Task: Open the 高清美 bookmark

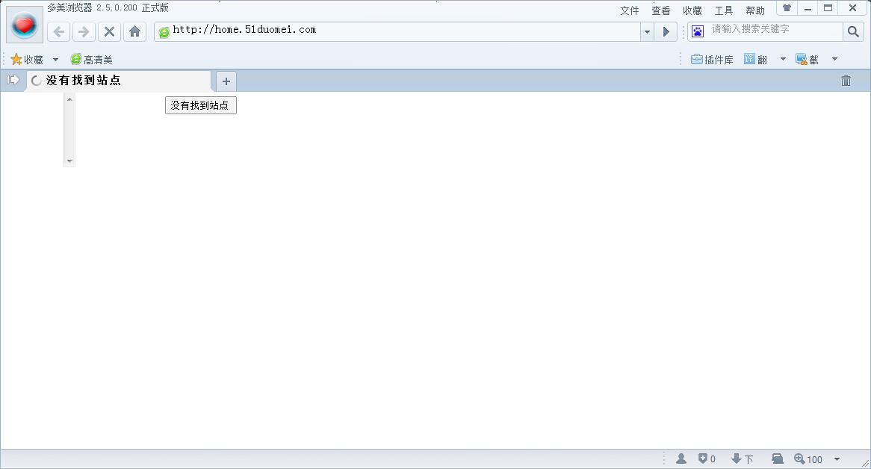Action: [x=92, y=60]
